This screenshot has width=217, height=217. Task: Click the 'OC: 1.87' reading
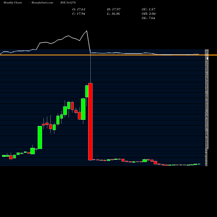tap(148, 10)
